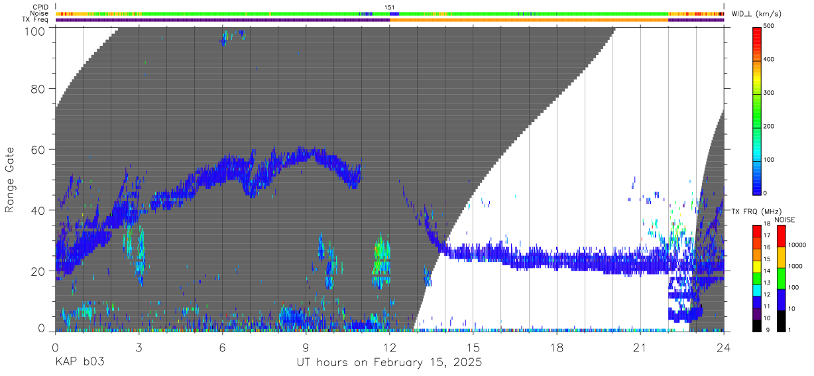Screen dimensions: 814x376
Task: Click the '11' tick on the TX FRQ legend
Action: [x=768, y=306]
